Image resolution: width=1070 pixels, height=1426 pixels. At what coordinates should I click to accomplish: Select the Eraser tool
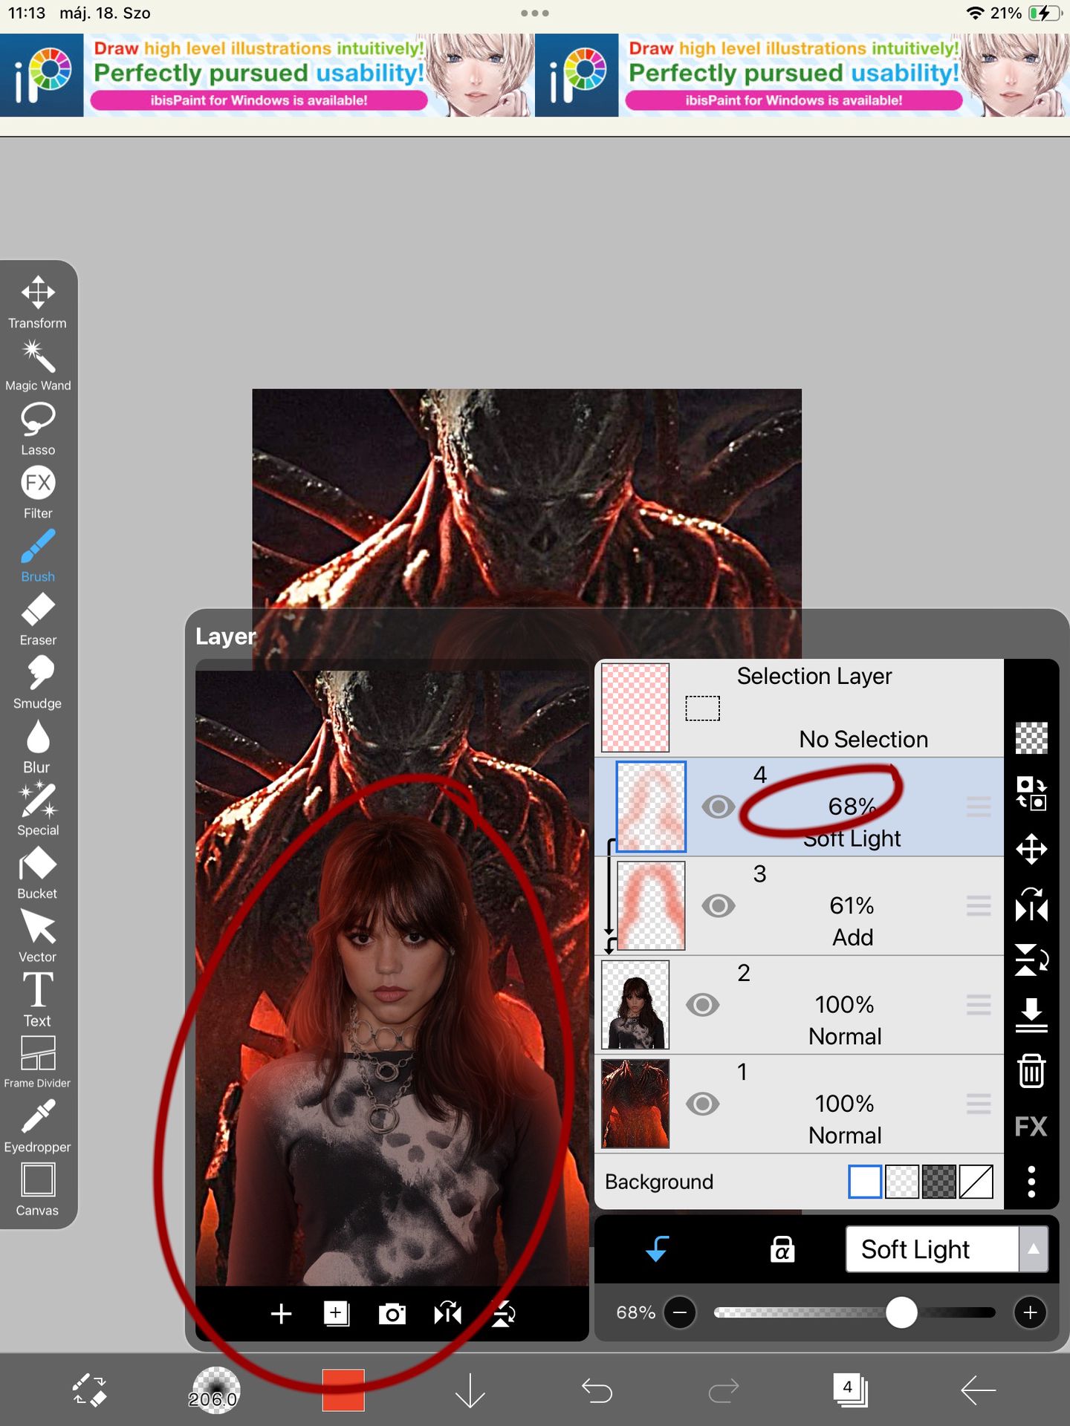(38, 619)
